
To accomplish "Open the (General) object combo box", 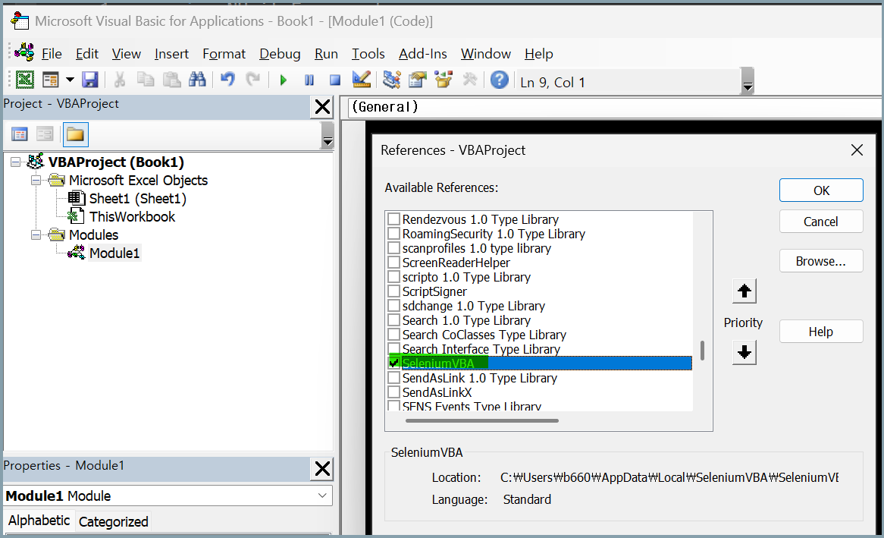I will [x=615, y=107].
